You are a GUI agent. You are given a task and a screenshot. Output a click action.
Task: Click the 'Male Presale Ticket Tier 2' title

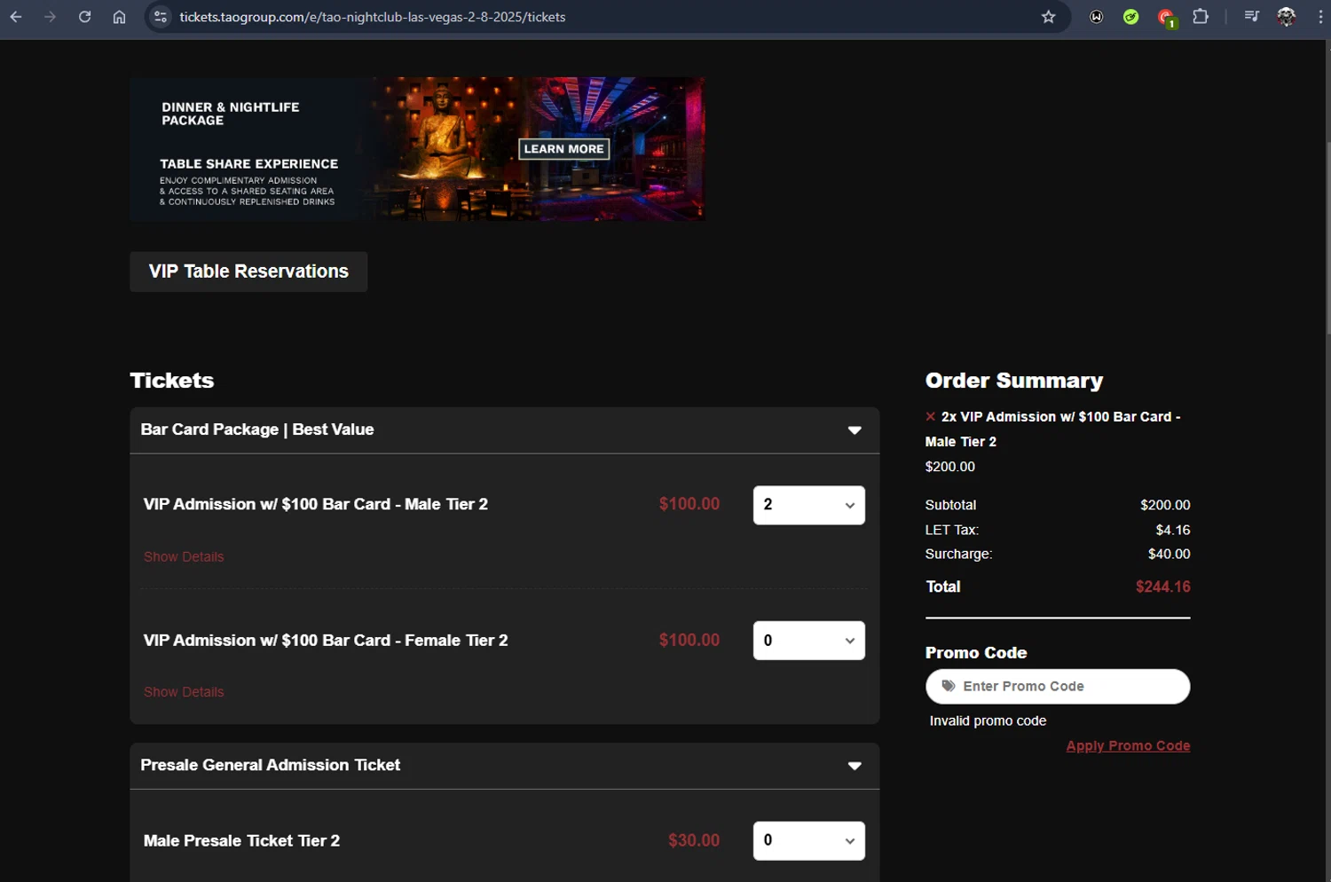241,840
